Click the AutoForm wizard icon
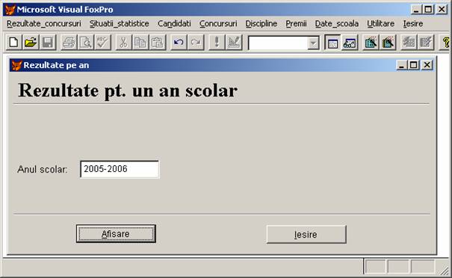This screenshot has height=278, width=452. point(409,43)
